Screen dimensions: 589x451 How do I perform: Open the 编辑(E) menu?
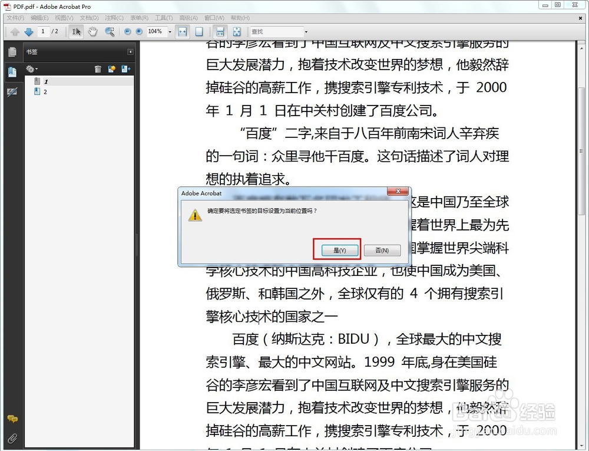pos(39,18)
